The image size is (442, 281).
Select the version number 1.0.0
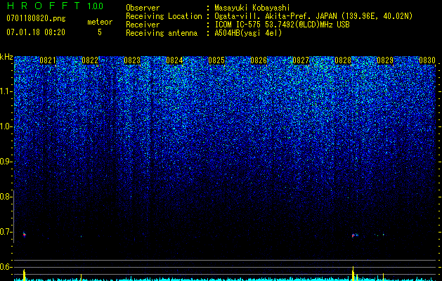pyautogui.click(x=95, y=6)
